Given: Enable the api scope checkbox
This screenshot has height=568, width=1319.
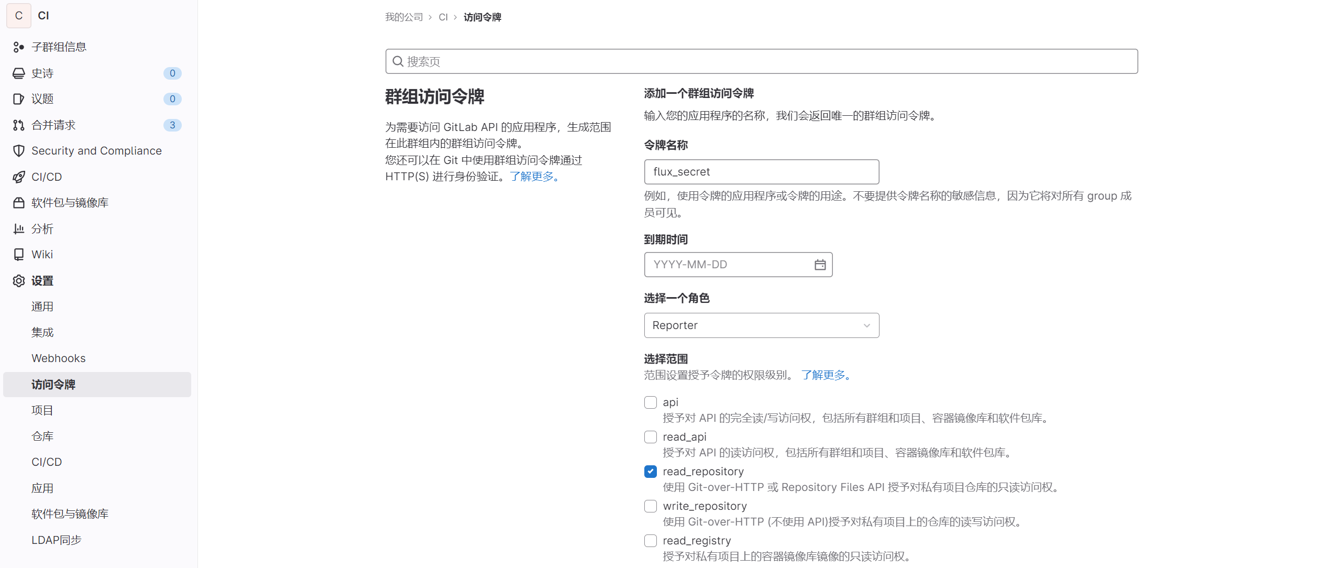Looking at the screenshot, I should tap(650, 402).
